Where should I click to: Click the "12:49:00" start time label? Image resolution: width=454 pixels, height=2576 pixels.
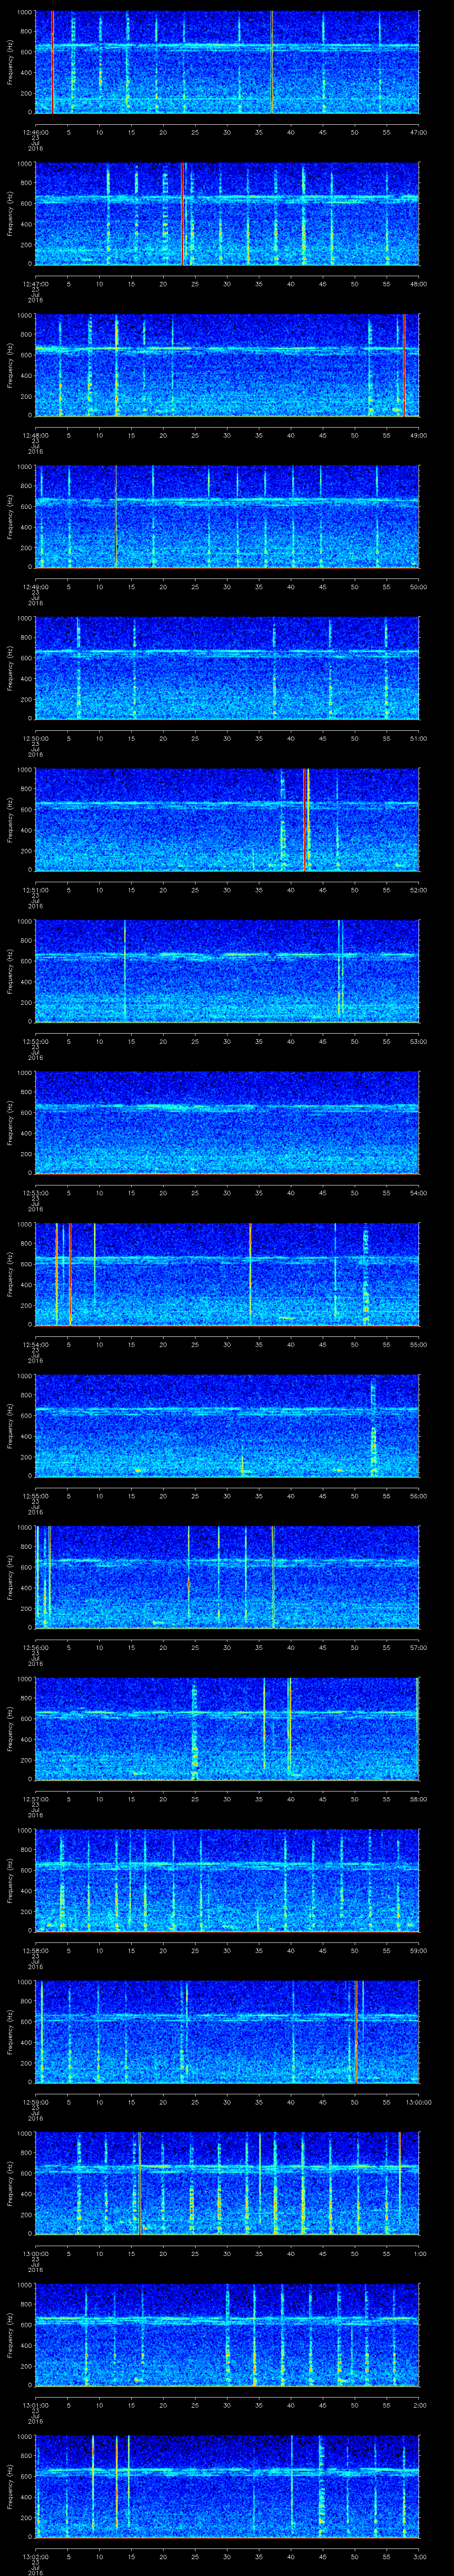pos(36,587)
